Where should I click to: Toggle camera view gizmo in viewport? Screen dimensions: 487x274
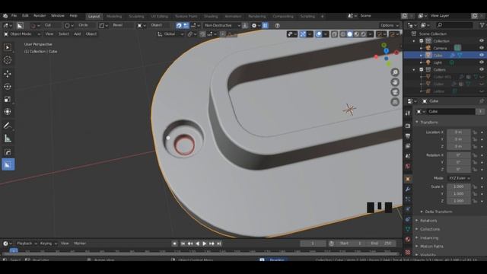395,92
